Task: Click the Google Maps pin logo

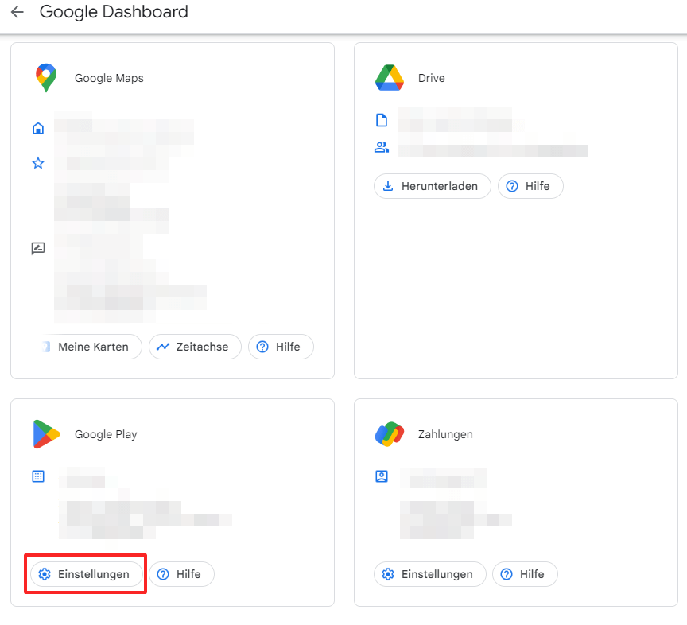Action: (46, 78)
